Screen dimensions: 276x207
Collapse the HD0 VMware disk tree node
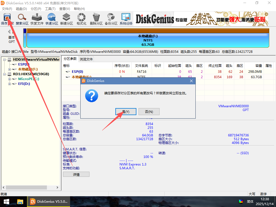[5, 60]
